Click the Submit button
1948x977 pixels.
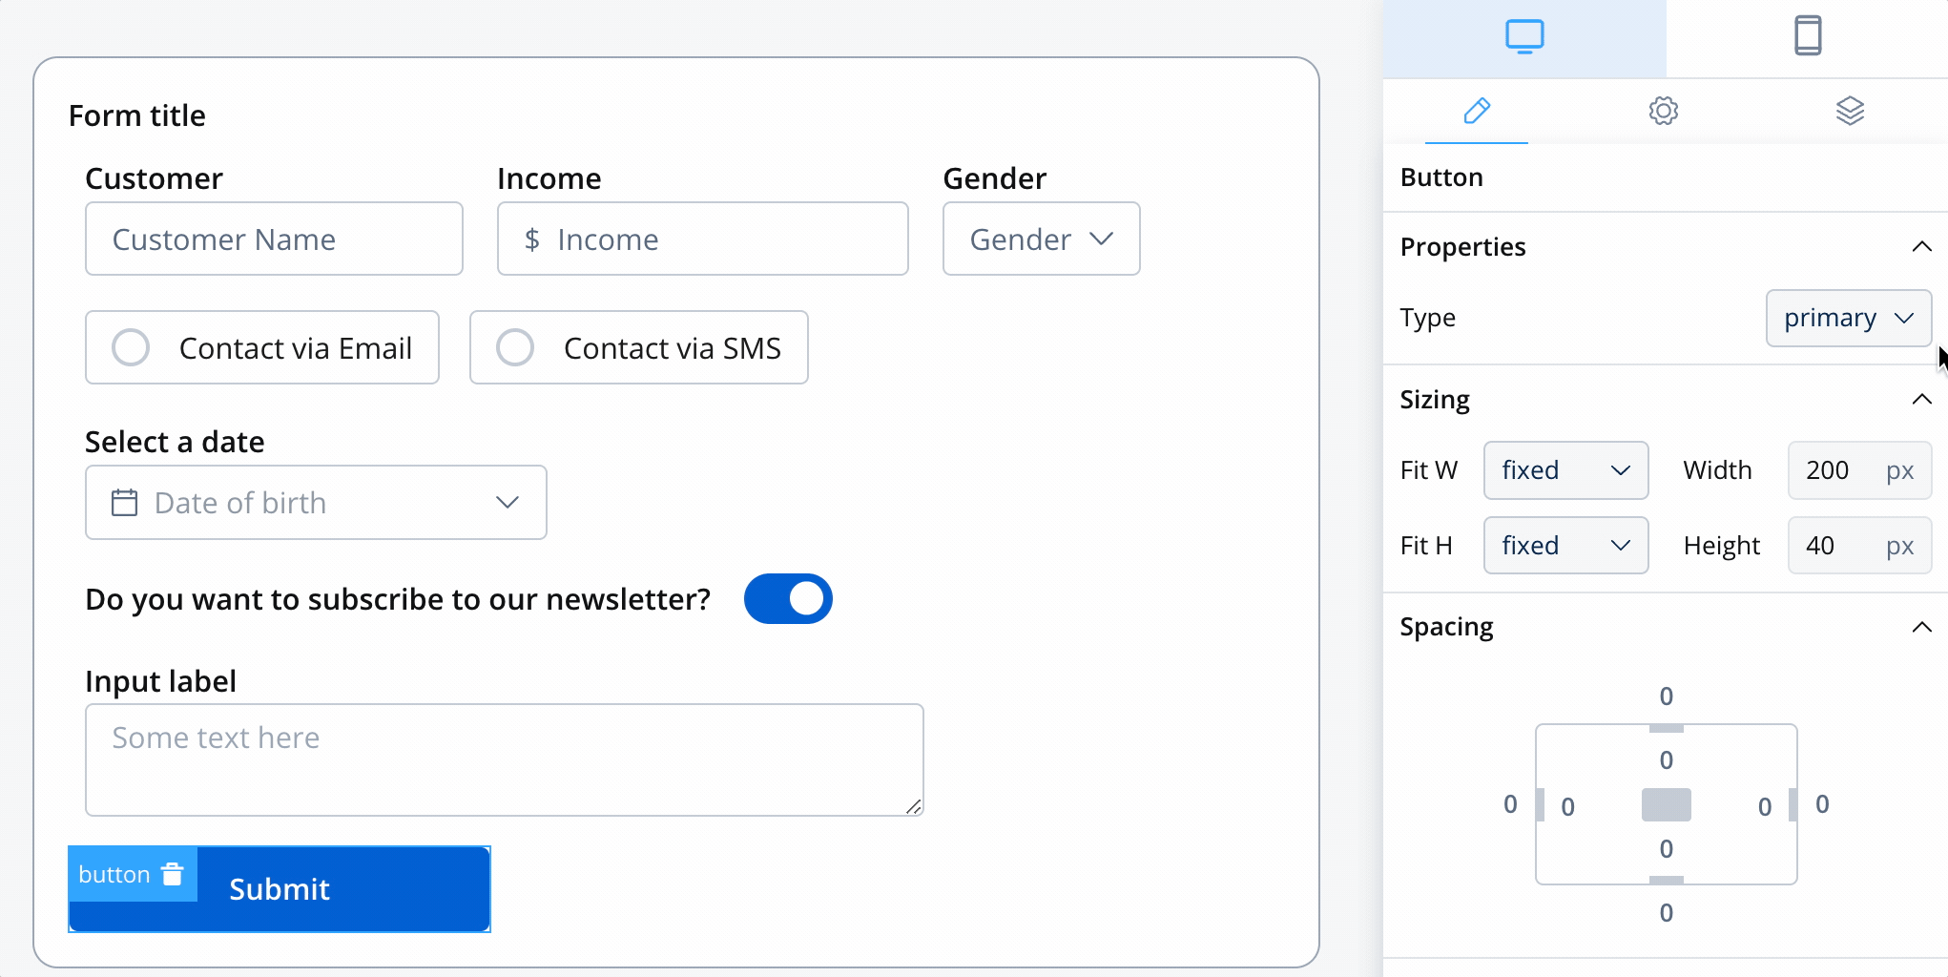280,889
